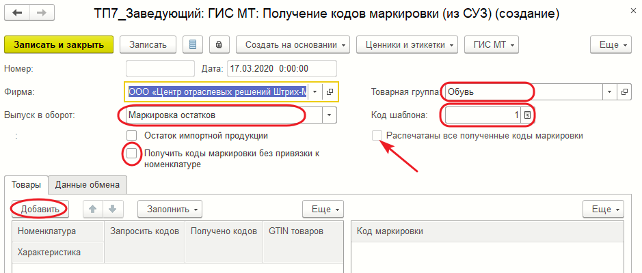This screenshot has width=642, height=273.
Task: Switch to the Данные обмена tab
Action: [x=87, y=184]
